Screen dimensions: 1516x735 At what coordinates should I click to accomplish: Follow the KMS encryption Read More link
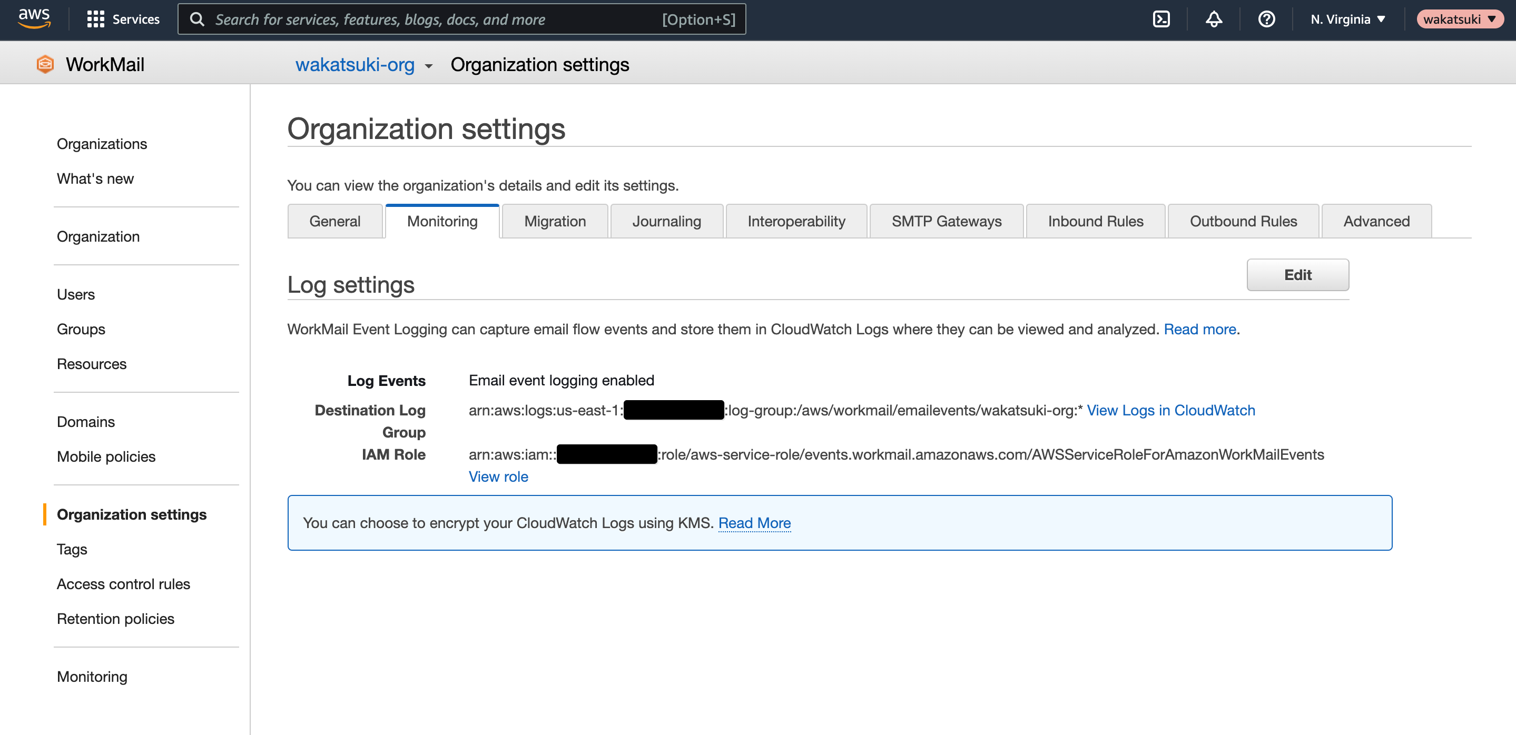[754, 523]
